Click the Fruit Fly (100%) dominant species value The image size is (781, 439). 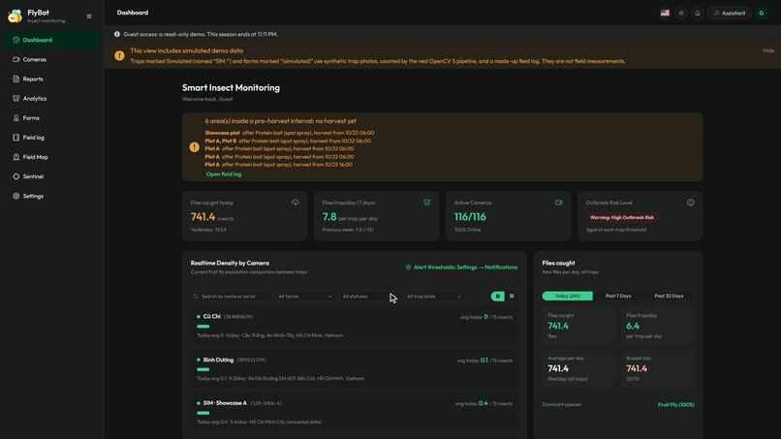[x=676, y=405]
